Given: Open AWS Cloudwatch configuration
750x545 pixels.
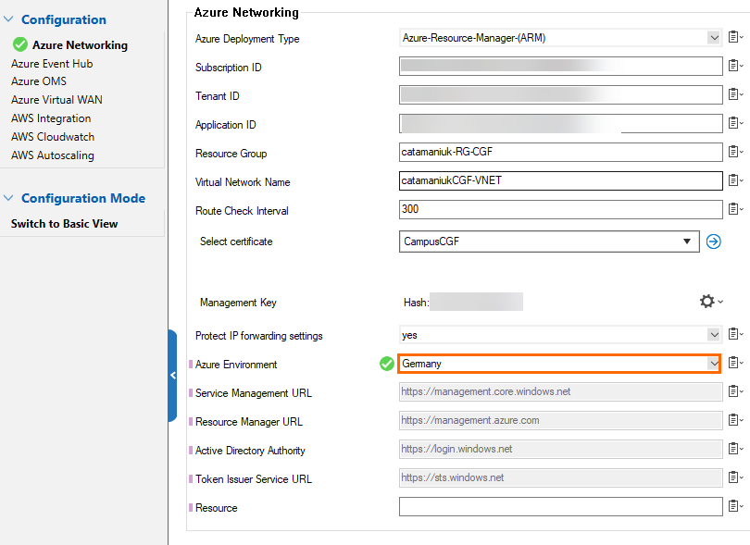Looking at the screenshot, I should (x=53, y=137).
